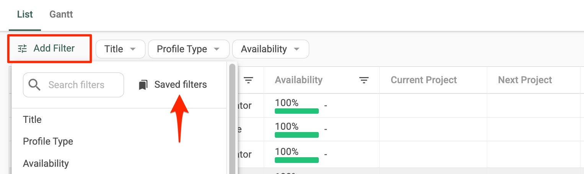Image resolution: width=584 pixels, height=174 pixels.
Task: Click the Search filters input field
Action: tap(73, 85)
